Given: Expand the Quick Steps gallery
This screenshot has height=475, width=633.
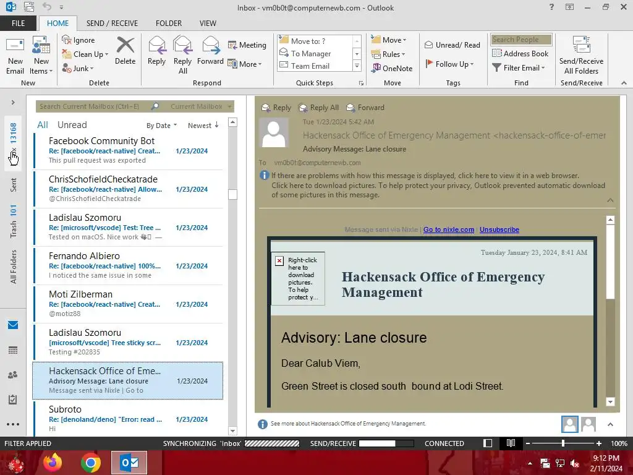Looking at the screenshot, I should click(x=357, y=66).
